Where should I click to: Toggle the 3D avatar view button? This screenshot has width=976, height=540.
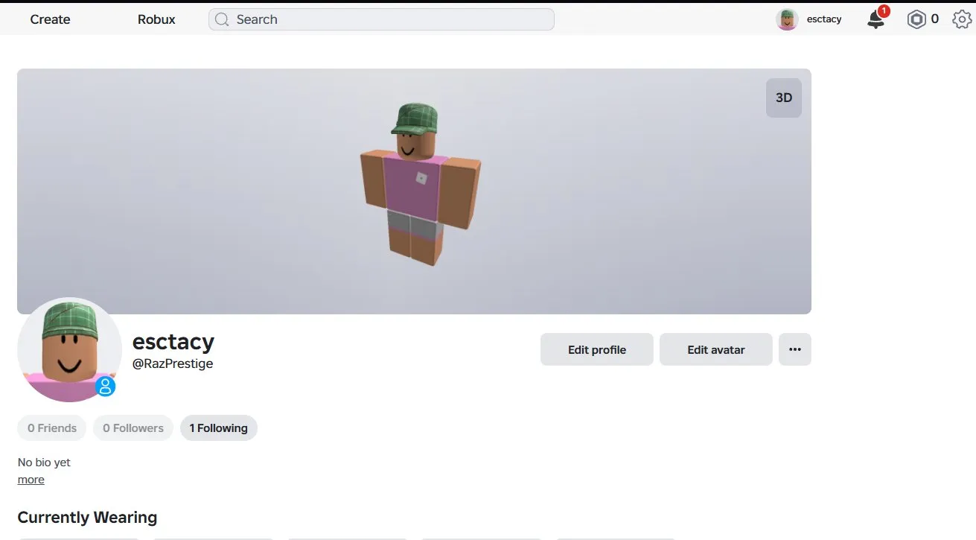784,98
